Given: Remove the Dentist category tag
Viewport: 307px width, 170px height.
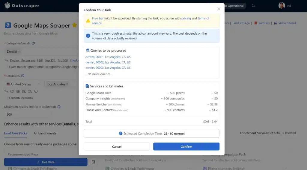Looking at the screenshot, I should pos(19,51).
